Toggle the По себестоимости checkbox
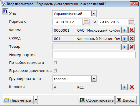Viewport: 140px width, 106px height. click(x=55, y=63)
